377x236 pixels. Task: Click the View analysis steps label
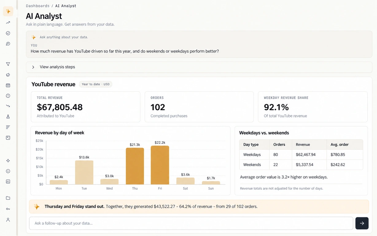57,67
